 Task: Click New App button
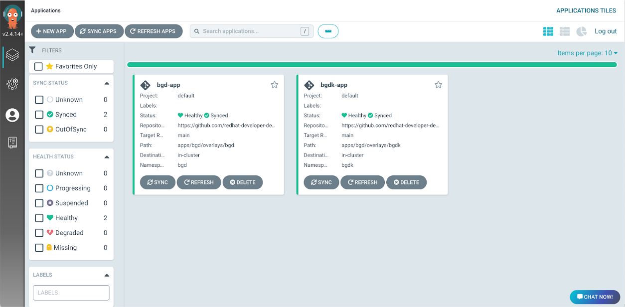[52, 31]
